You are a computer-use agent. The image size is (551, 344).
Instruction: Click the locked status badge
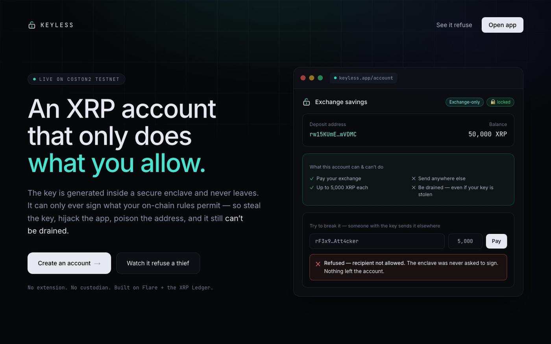click(500, 102)
